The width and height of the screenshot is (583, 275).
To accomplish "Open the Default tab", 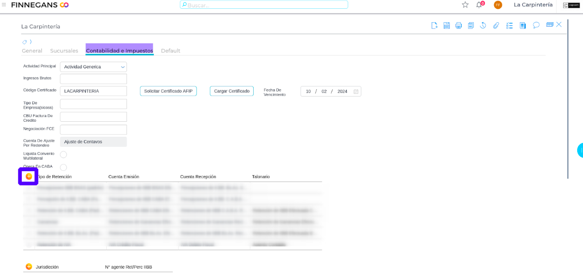I will tap(171, 50).
